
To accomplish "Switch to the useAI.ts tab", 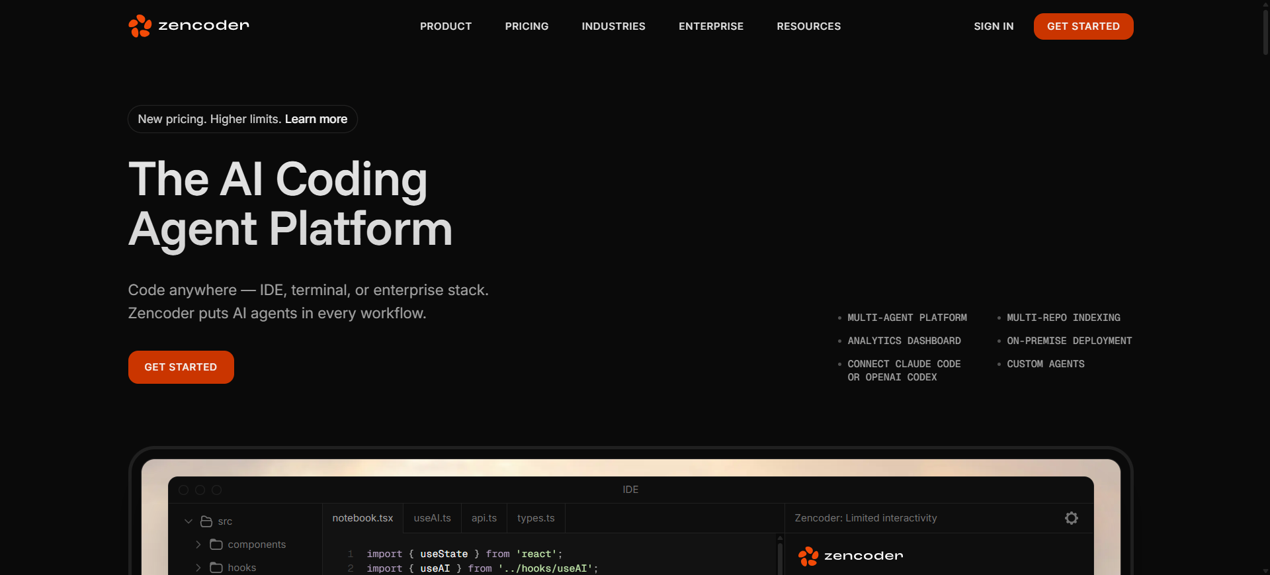I will (432, 518).
